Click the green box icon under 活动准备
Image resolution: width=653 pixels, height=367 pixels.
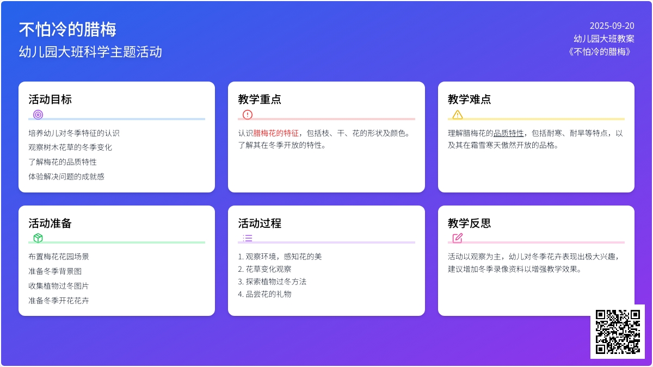pos(38,238)
